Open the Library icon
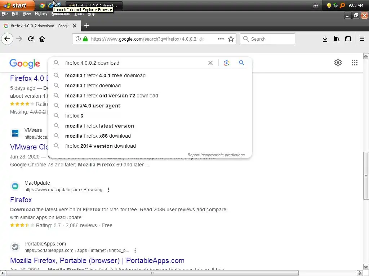369x276 pixels. (x=337, y=39)
